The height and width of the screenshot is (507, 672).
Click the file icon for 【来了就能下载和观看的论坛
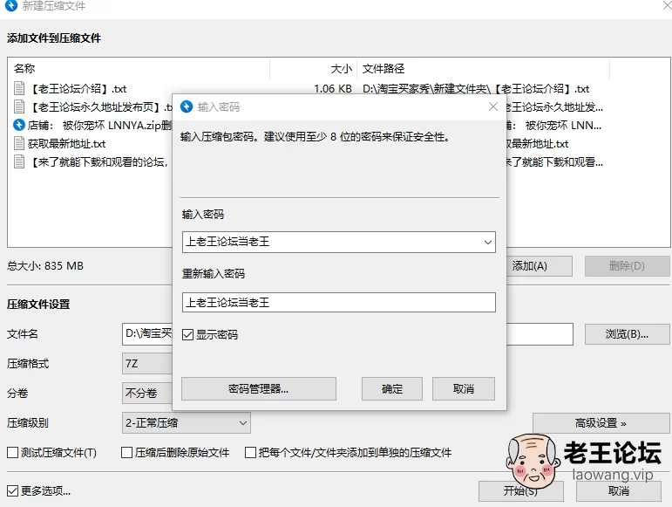20,161
